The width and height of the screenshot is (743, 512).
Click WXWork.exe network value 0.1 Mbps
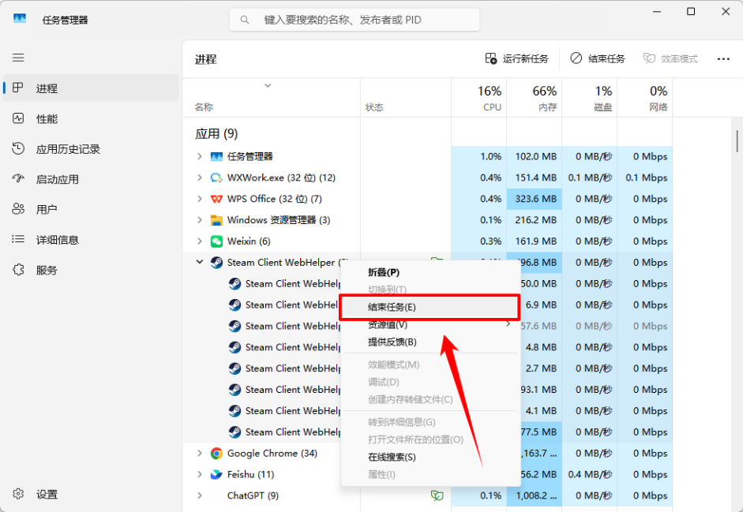tap(647, 178)
